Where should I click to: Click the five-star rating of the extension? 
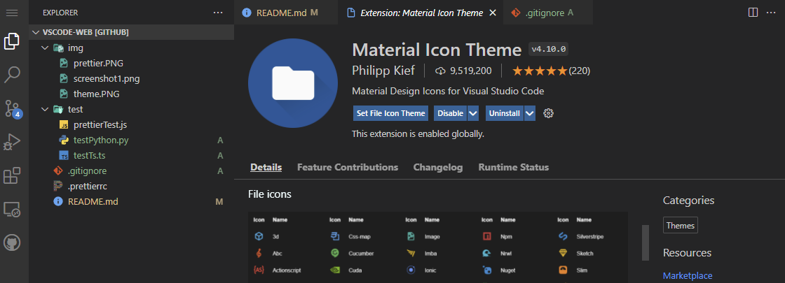pyautogui.click(x=540, y=71)
